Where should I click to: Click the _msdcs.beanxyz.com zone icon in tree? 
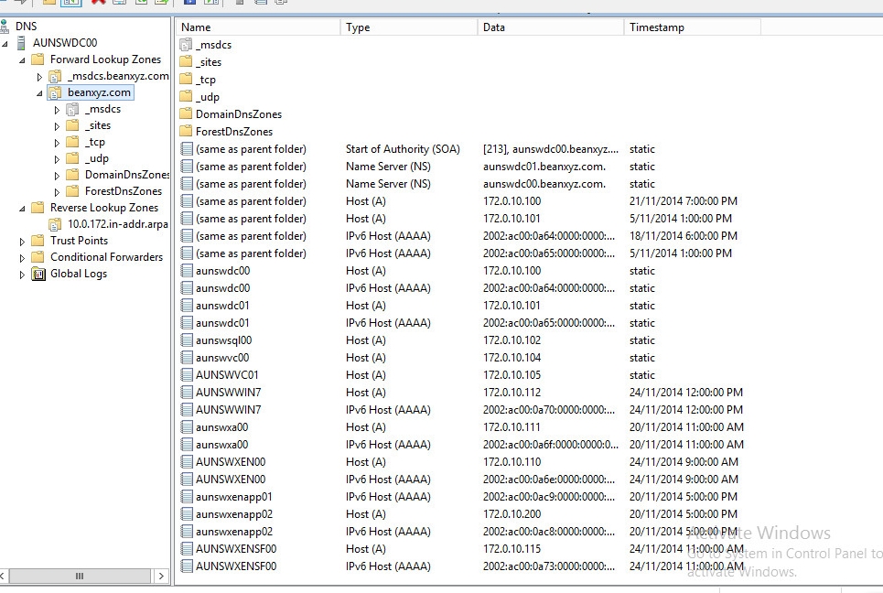55,76
